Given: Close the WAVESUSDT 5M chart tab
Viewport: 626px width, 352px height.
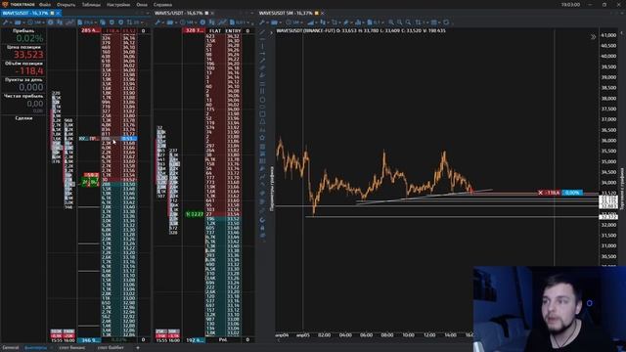Looking at the screenshot, I should coord(323,13).
